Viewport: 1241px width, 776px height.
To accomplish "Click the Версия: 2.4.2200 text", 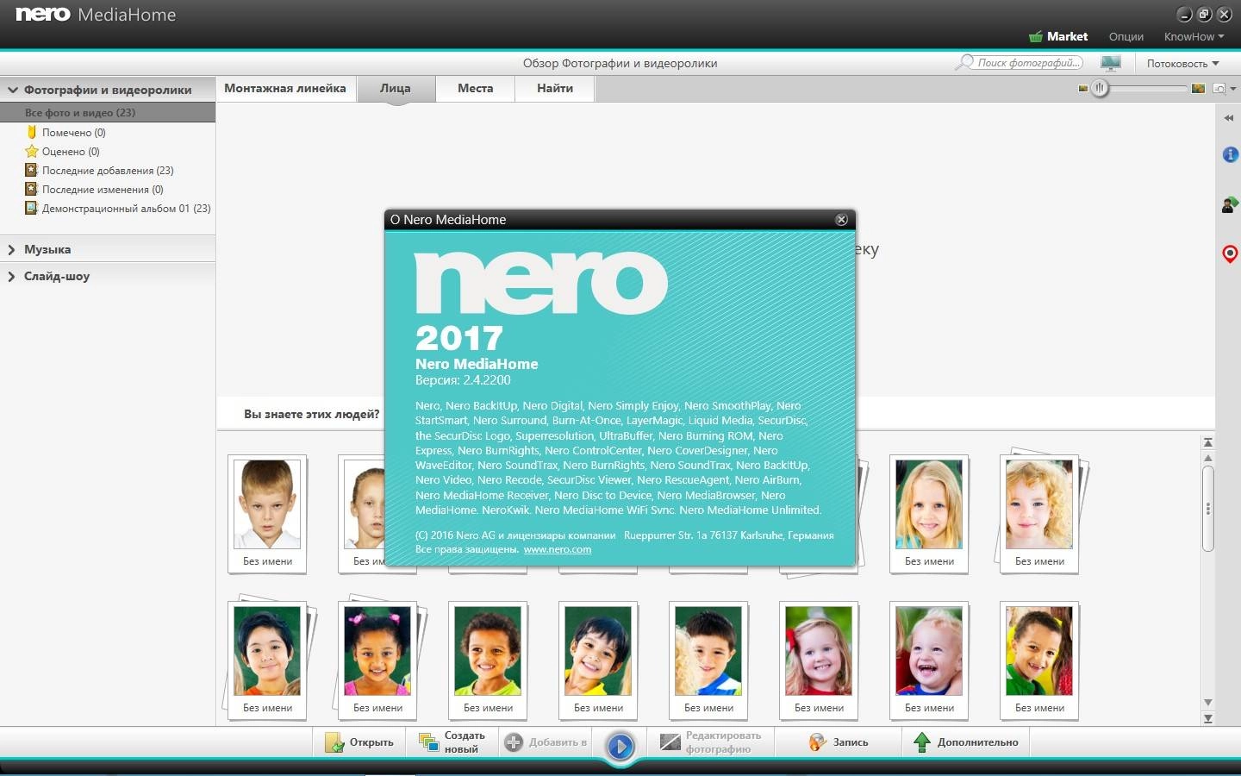I will click(x=463, y=380).
